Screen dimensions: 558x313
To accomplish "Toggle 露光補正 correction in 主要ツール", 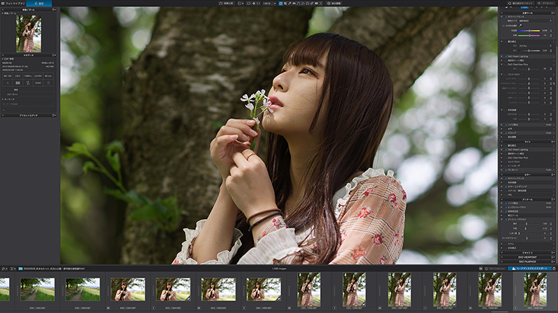I will 506,42.
